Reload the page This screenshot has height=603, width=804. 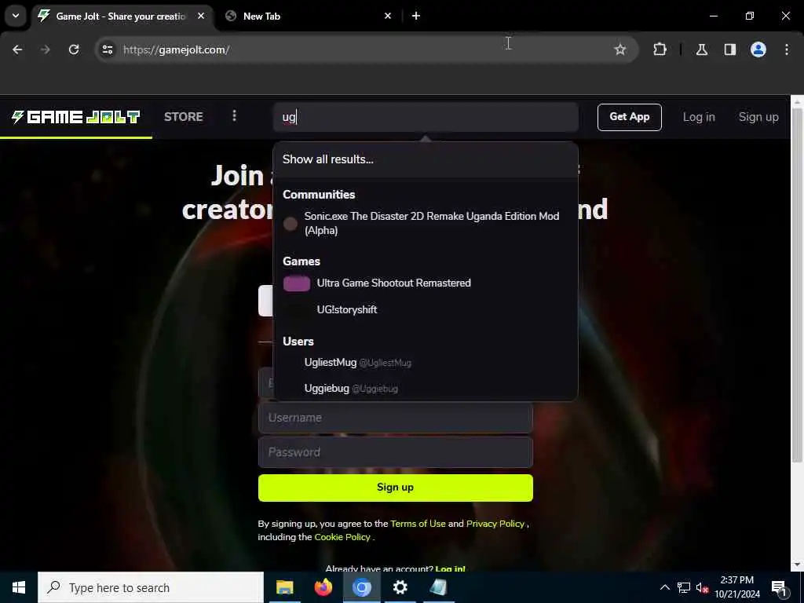pos(74,49)
